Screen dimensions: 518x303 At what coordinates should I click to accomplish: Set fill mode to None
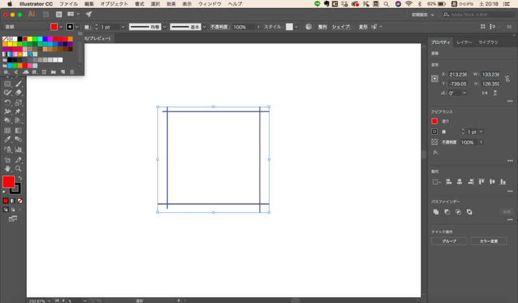point(20,201)
